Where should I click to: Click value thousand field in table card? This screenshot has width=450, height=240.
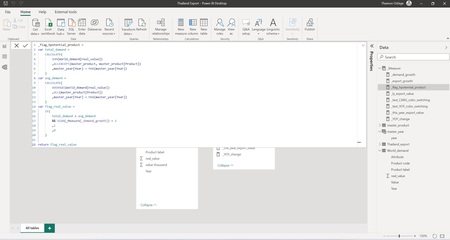(x=156, y=165)
